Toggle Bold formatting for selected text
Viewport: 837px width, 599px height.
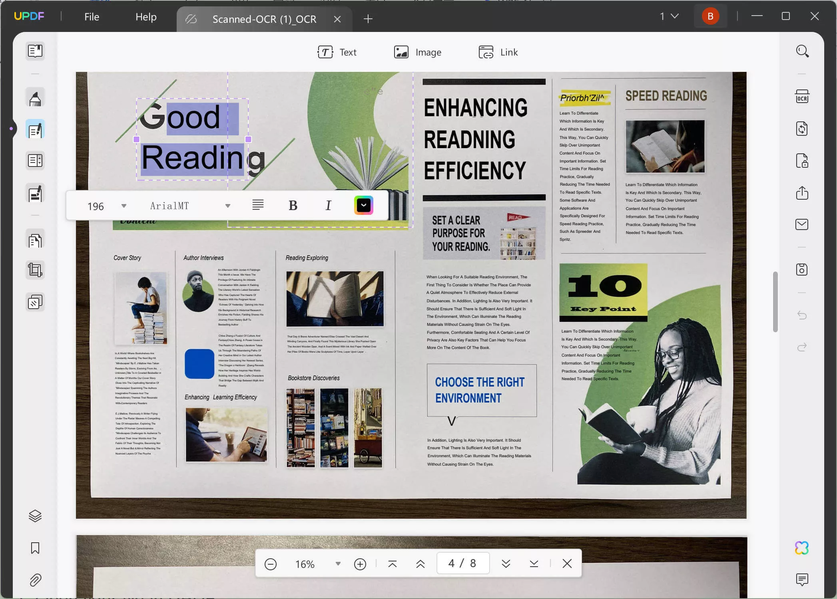click(293, 206)
